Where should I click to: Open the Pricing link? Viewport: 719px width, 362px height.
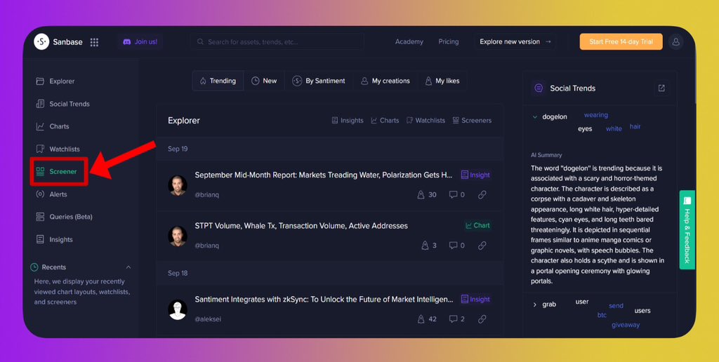coord(449,41)
